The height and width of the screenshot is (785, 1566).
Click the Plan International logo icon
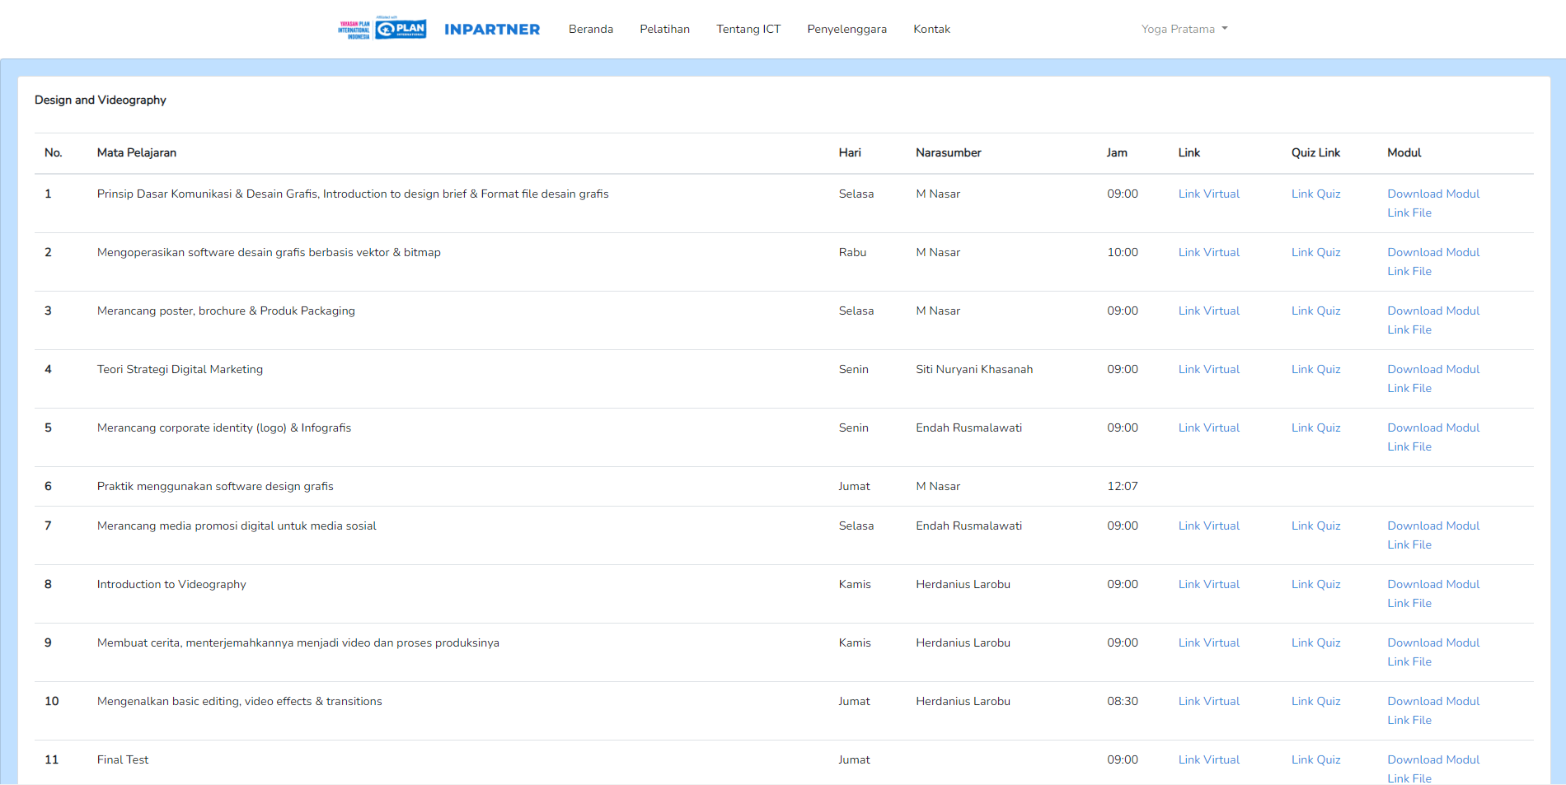pos(401,29)
